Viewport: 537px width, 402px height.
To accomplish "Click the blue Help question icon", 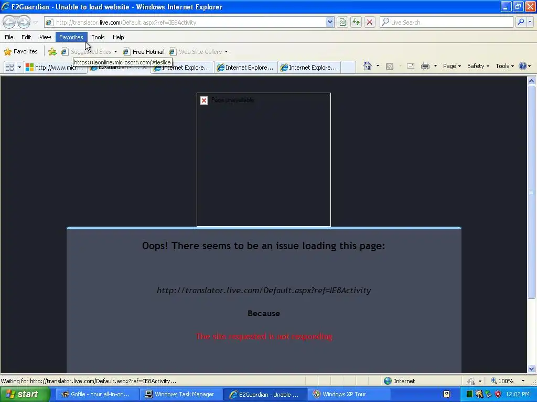I will [x=523, y=66].
